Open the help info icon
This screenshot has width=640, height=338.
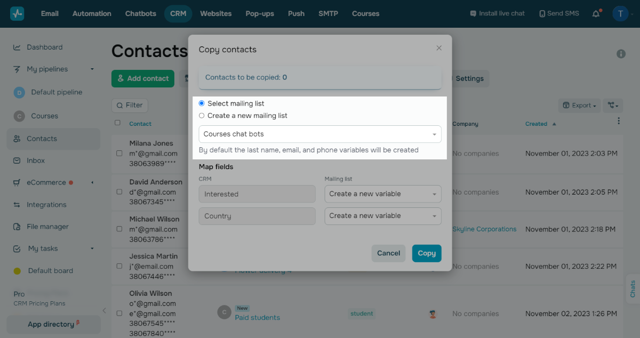[621, 54]
